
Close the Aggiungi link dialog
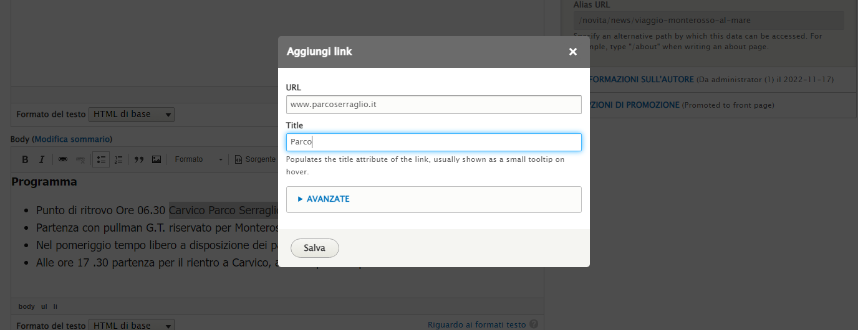pyautogui.click(x=573, y=52)
